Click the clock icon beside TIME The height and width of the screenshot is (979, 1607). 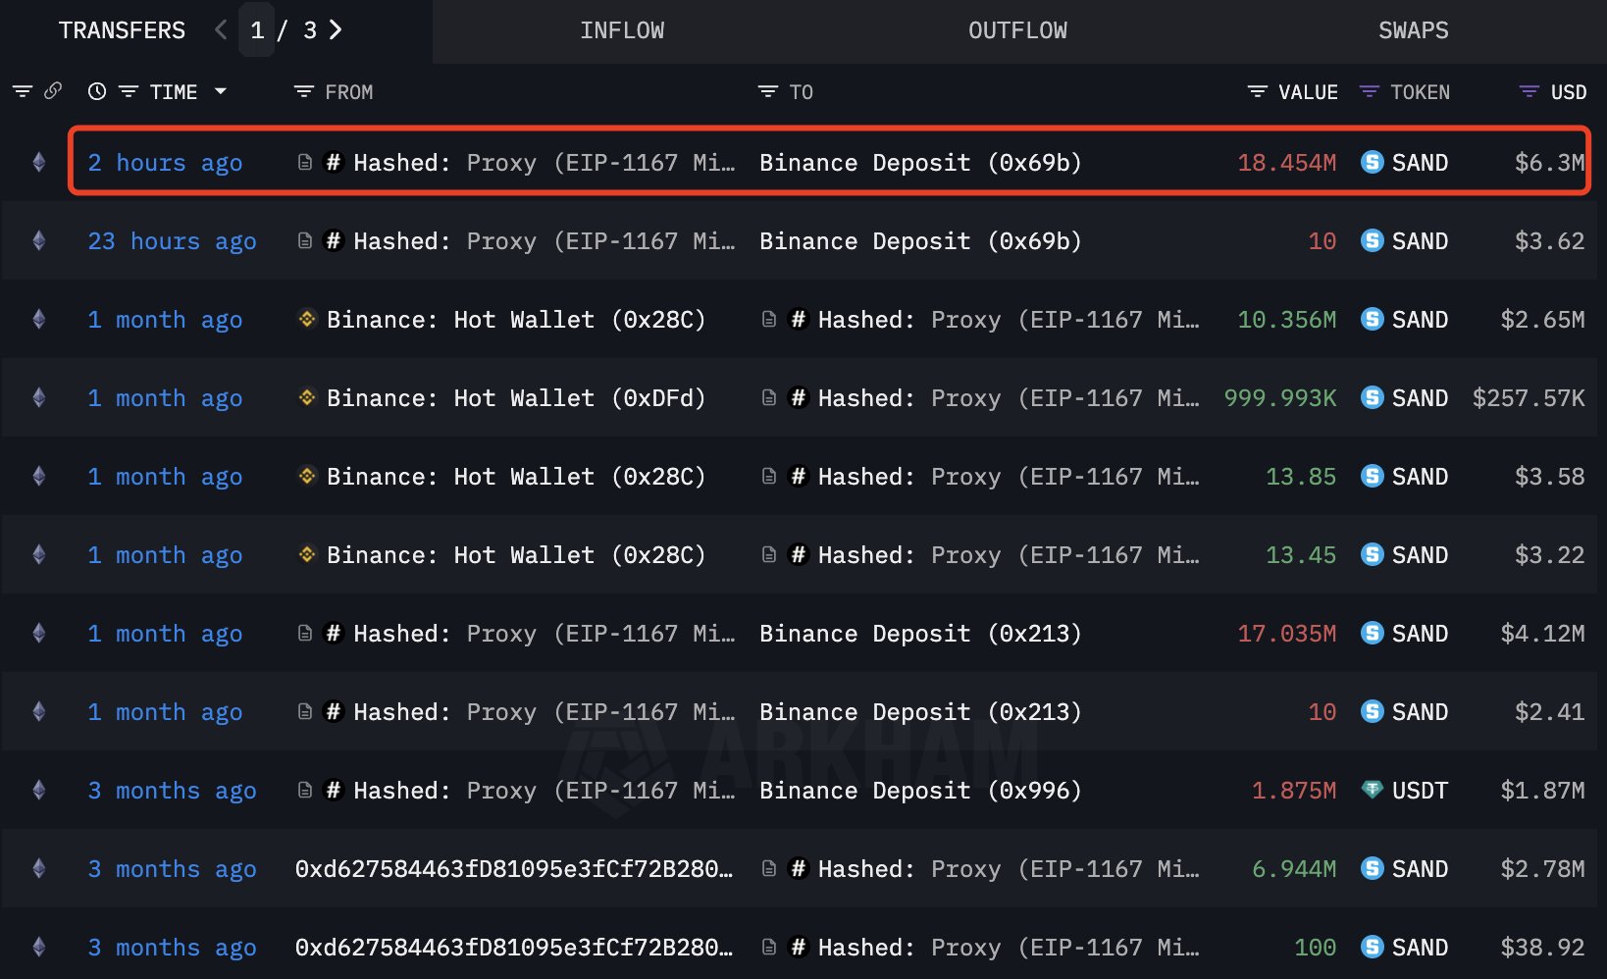[97, 91]
